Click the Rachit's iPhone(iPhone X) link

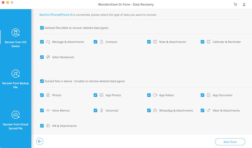[x=56, y=15]
